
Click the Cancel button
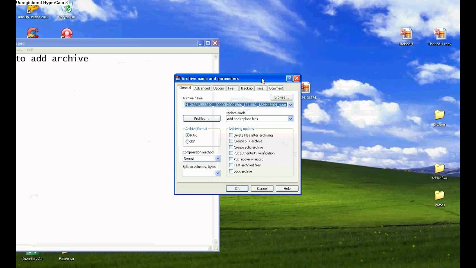pyautogui.click(x=262, y=188)
